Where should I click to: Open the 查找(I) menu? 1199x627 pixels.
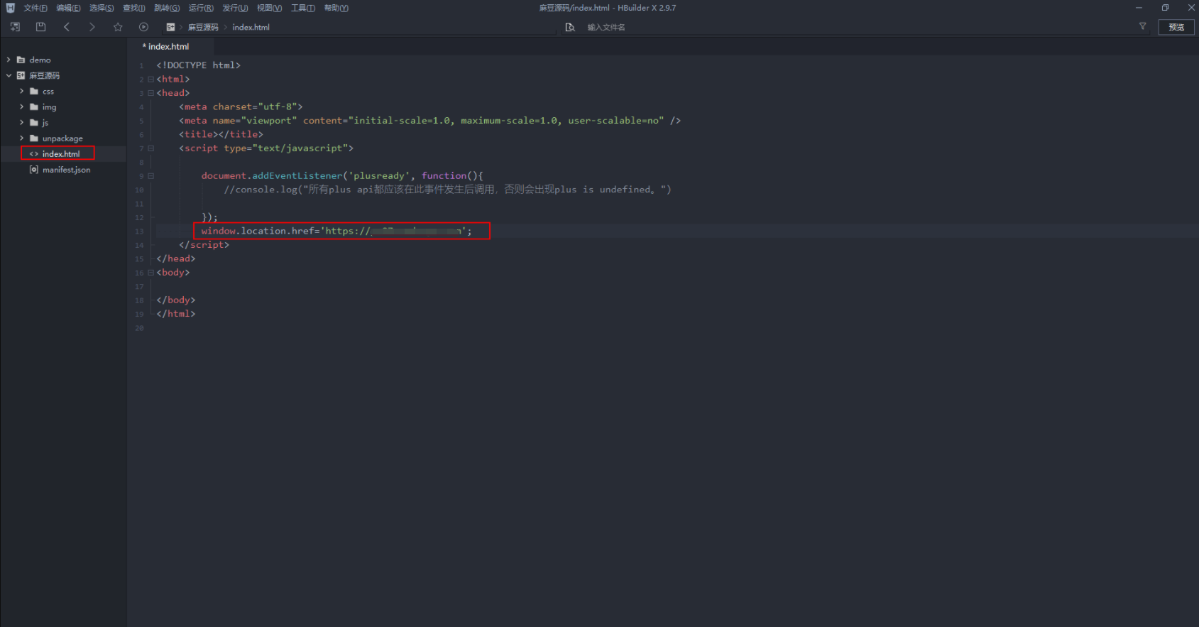click(133, 8)
